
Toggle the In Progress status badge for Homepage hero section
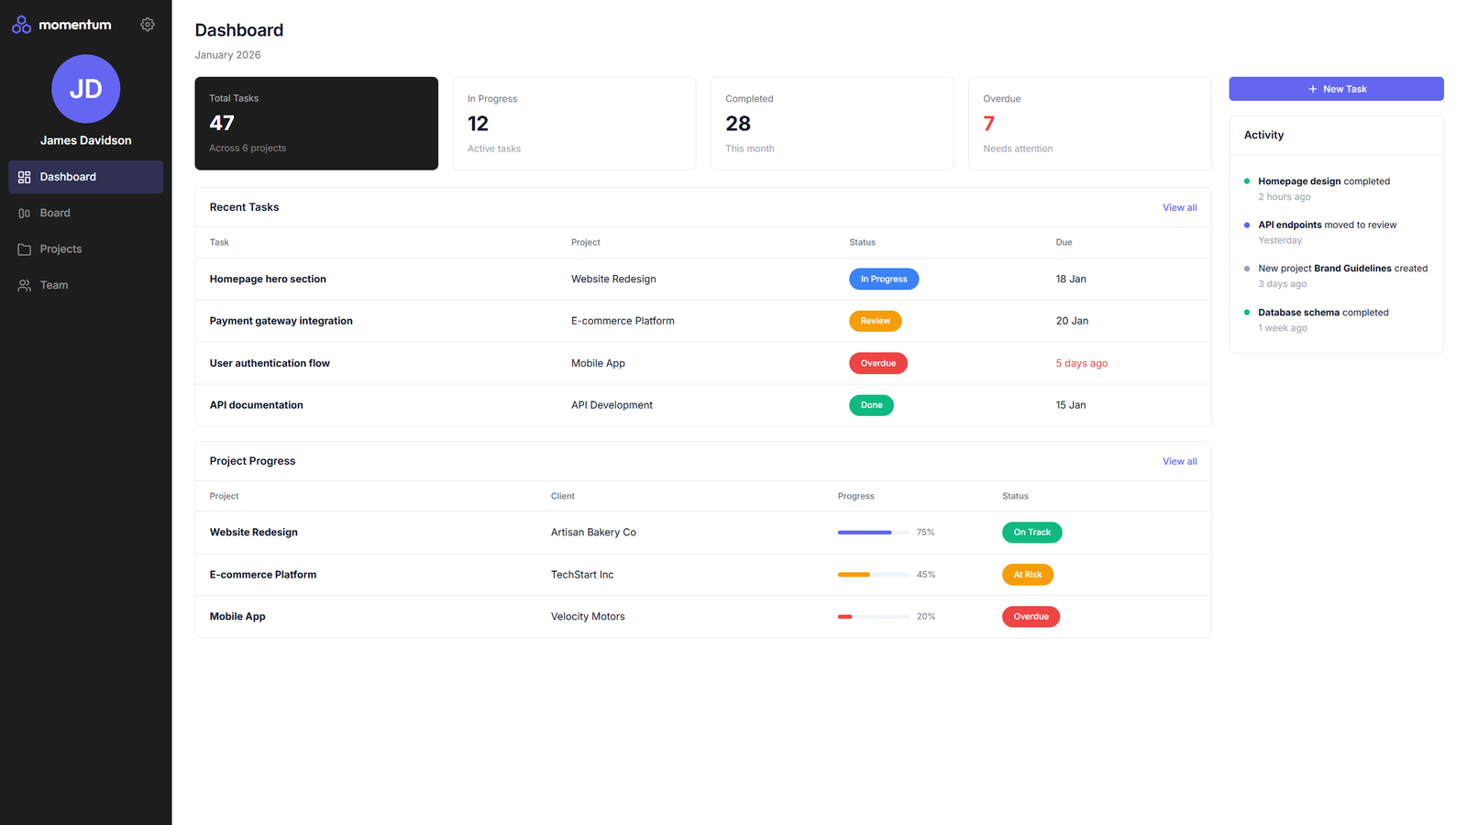(883, 279)
